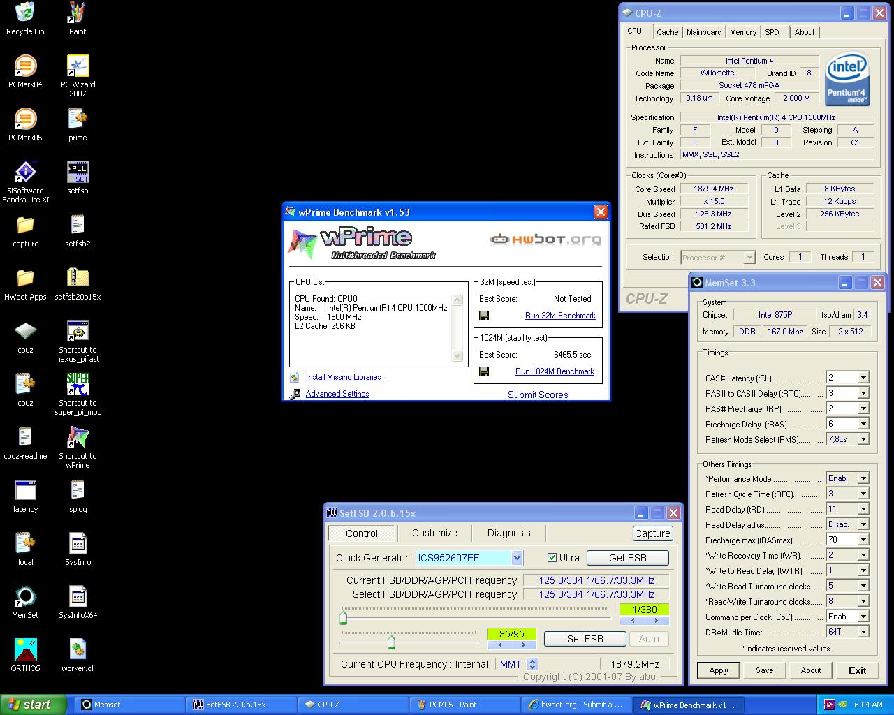
Task: Expand CAS# Latency (tCL) dropdown
Action: (863, 378)
